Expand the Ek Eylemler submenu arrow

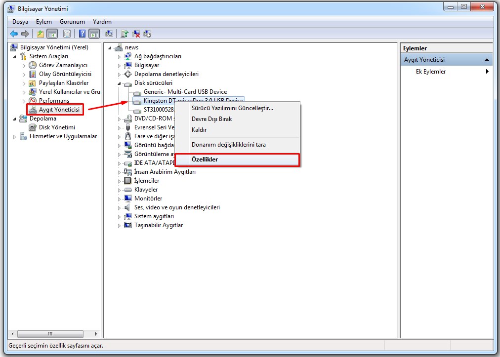click(x=487, y=72)
